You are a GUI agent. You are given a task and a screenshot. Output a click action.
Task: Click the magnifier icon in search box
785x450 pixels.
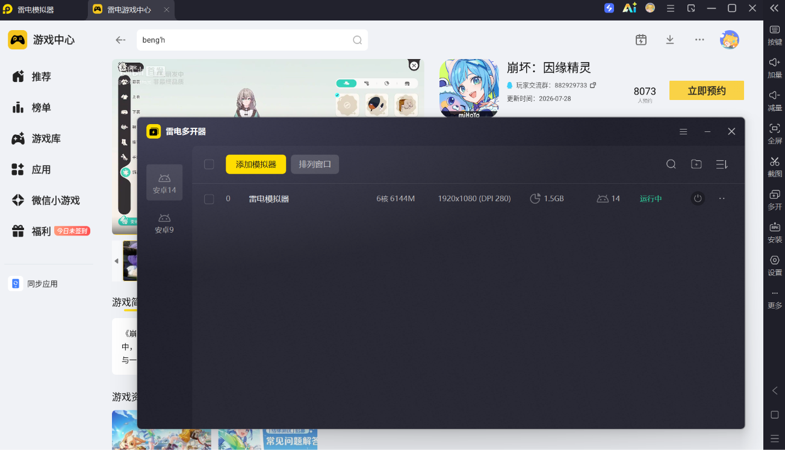357,40
